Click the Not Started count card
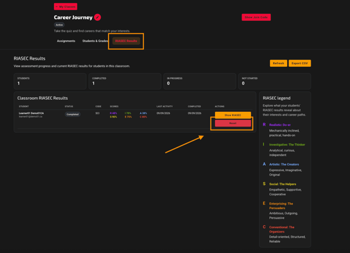Screen dimensions: 350x253 coord(275,81)
